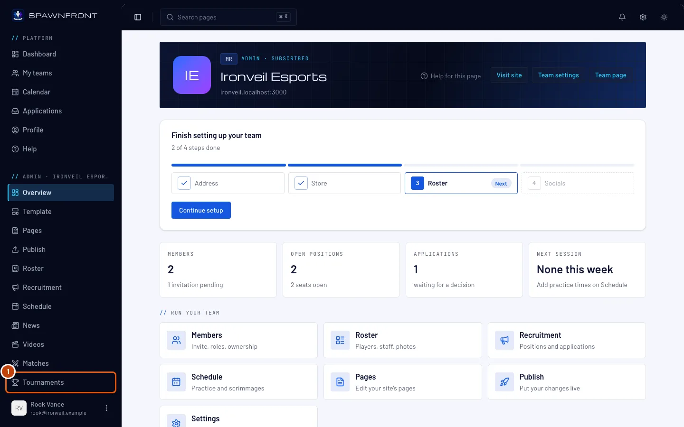Switch theme with the sun icon

click(x=664, y=17)
